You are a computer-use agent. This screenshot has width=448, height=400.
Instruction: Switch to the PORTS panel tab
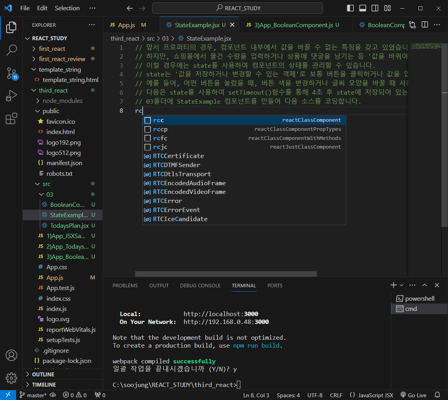(275, 285)
